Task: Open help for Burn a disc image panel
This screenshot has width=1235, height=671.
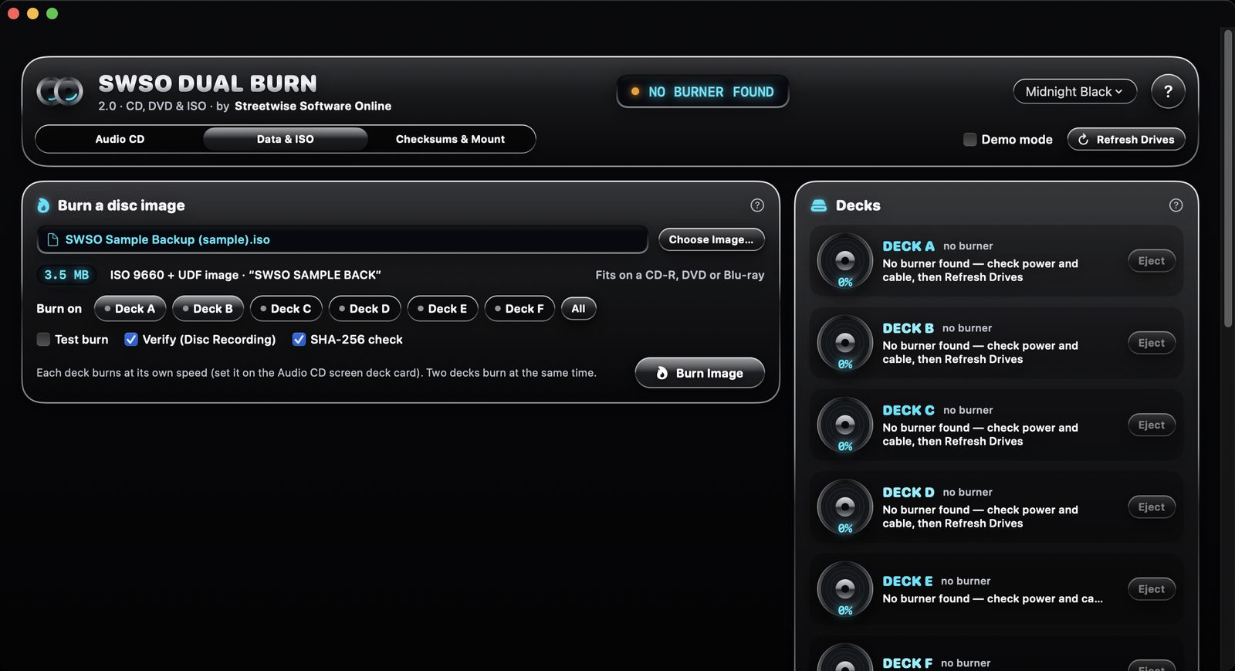Action: point(757,205)
